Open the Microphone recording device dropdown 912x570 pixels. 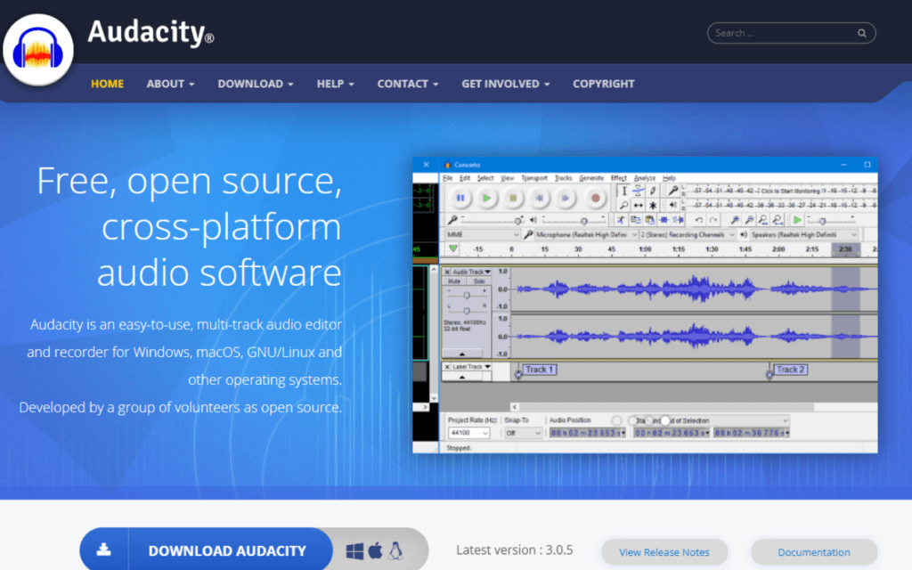click(x=586, y=234)
